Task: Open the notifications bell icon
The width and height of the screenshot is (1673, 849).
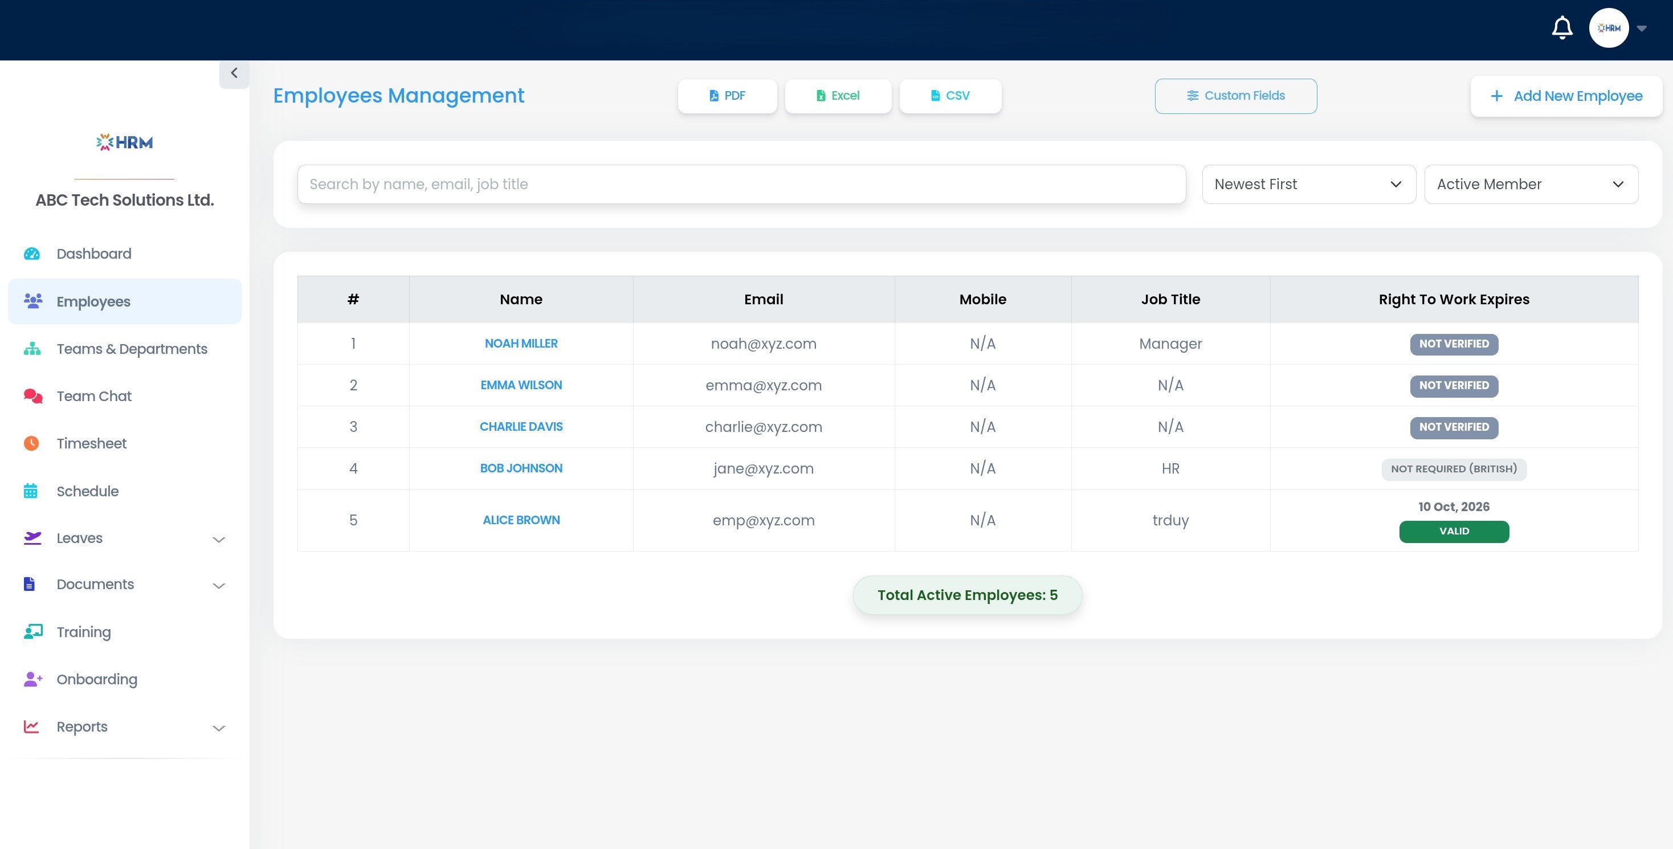Action: click(1562, 28)
